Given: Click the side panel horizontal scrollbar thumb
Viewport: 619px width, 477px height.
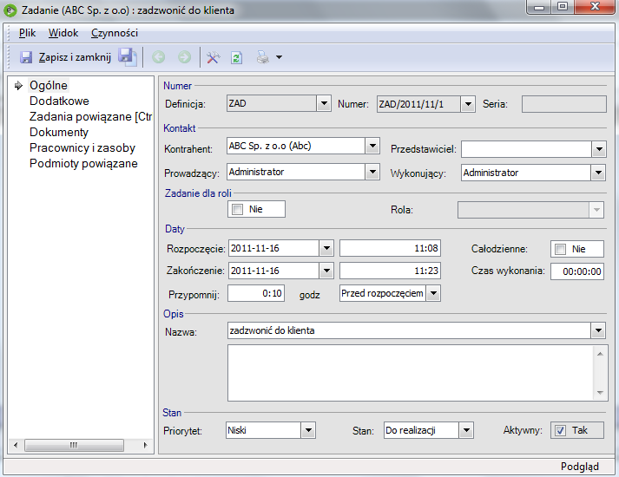Looking at the screenshot, I should (74, 445).
